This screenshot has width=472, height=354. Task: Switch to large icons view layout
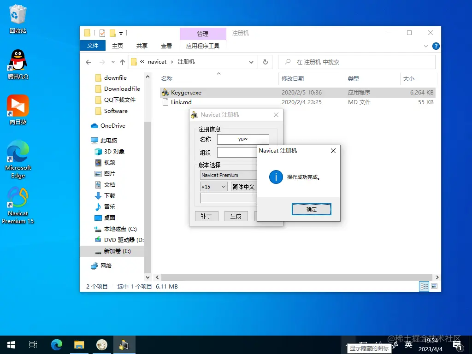pyautogui.click(x=434, y=286)
